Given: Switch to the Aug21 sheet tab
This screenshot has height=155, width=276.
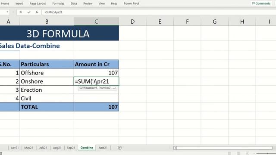Looking at the screenshot, I should pos(57,148).
